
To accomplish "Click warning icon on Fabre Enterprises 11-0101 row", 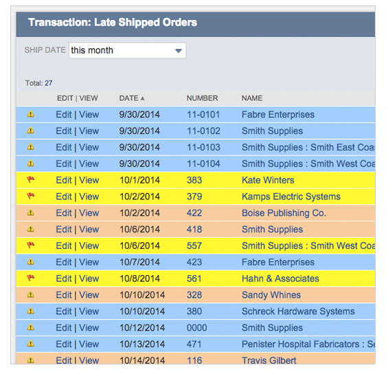I will point(30,114).
